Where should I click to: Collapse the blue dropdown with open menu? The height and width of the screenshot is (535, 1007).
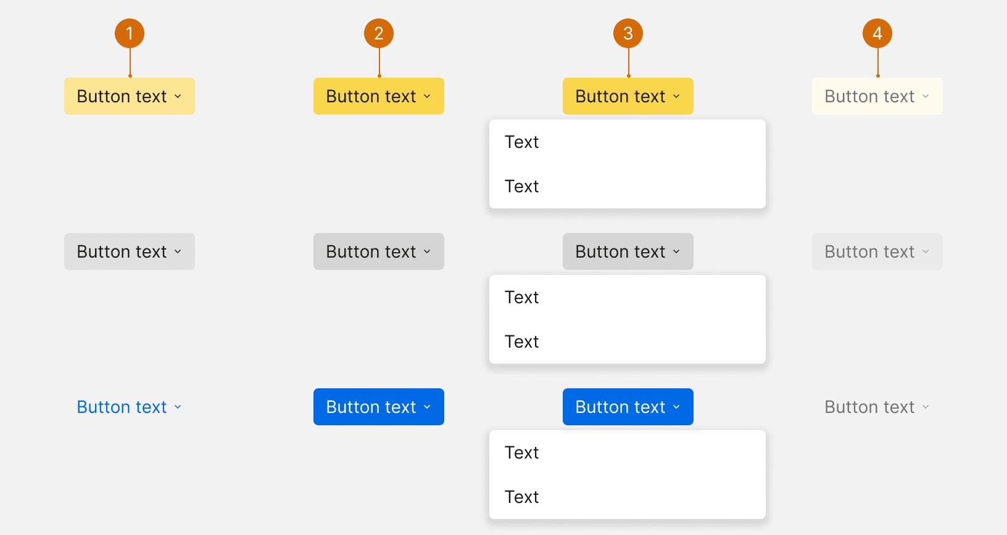pyautogui.click(x=628, y=407)
